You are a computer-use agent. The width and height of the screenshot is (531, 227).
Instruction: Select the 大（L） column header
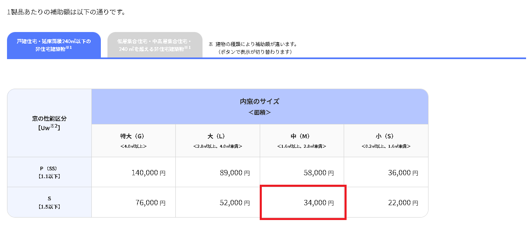click(217, 140)
